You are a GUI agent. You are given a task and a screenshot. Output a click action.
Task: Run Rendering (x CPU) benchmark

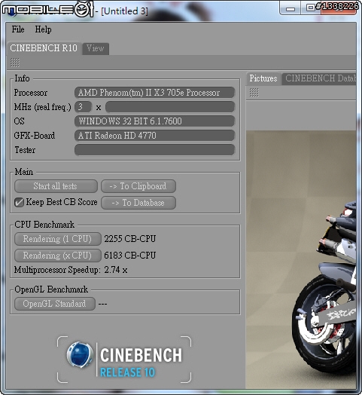tap(58, 256)
